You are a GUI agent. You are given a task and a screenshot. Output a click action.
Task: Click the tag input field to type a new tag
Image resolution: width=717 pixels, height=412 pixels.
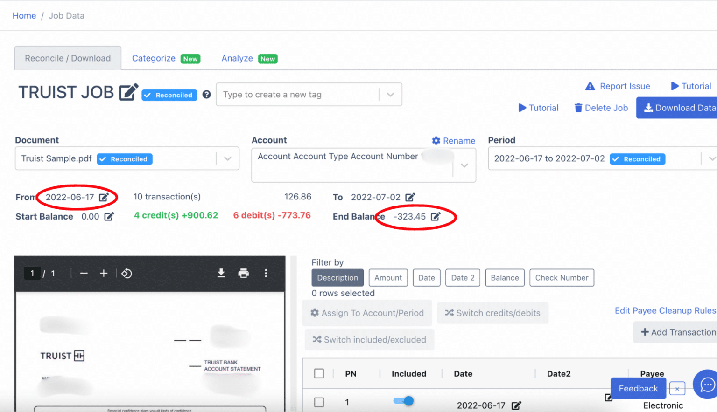[x=289, y=94]
